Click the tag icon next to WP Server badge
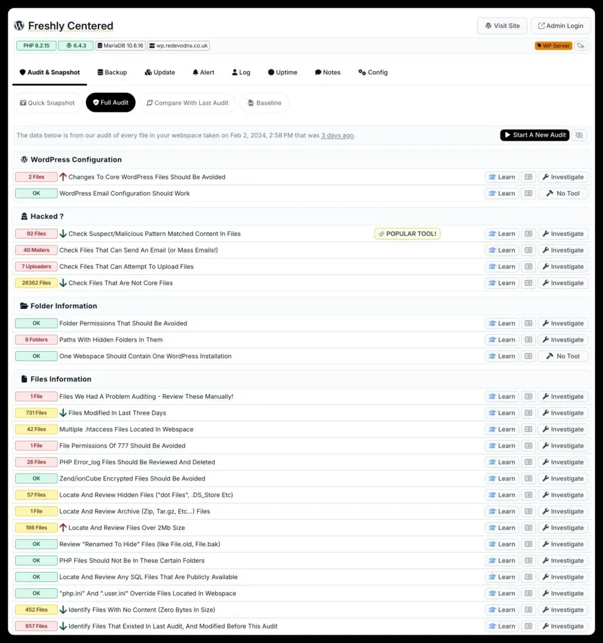Viewport: 603px width, 643px height. pos(579,45)
